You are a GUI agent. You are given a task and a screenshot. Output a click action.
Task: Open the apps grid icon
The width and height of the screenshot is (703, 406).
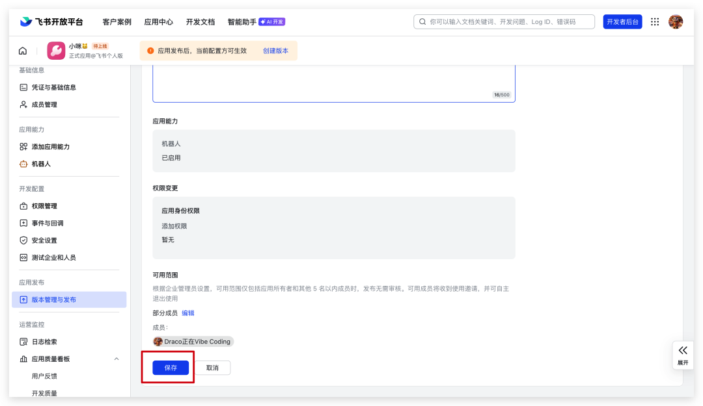click(x=655, y=21)
